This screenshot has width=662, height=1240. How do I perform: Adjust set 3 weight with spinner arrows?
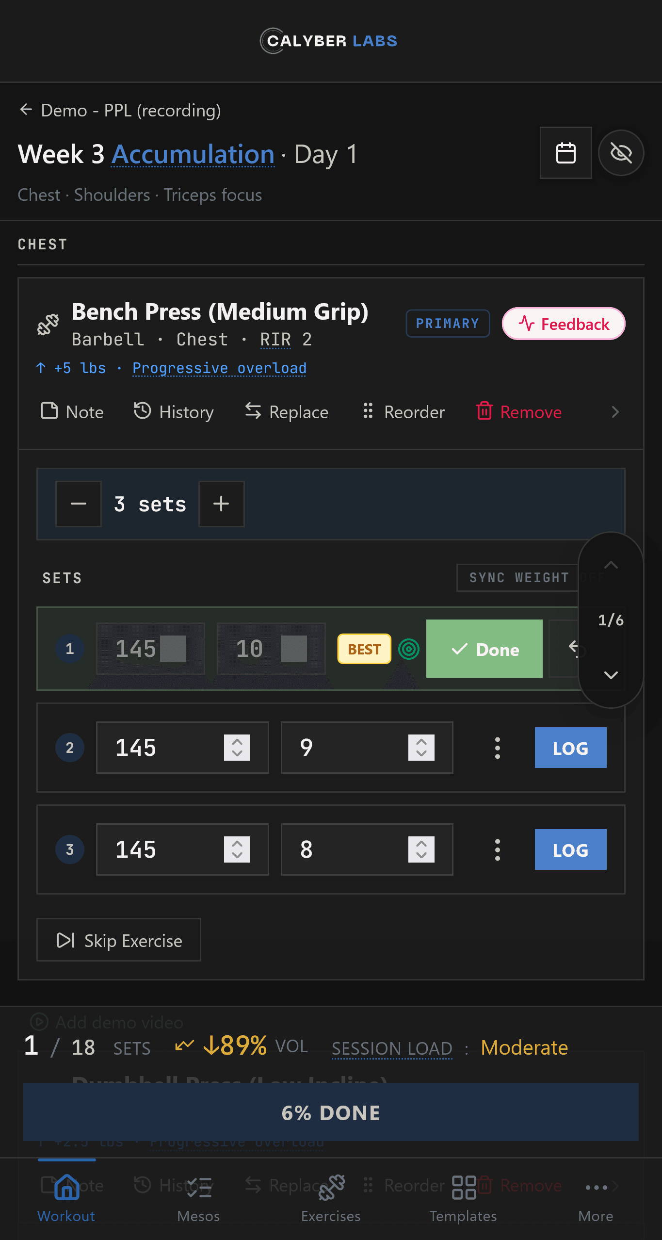237,849
